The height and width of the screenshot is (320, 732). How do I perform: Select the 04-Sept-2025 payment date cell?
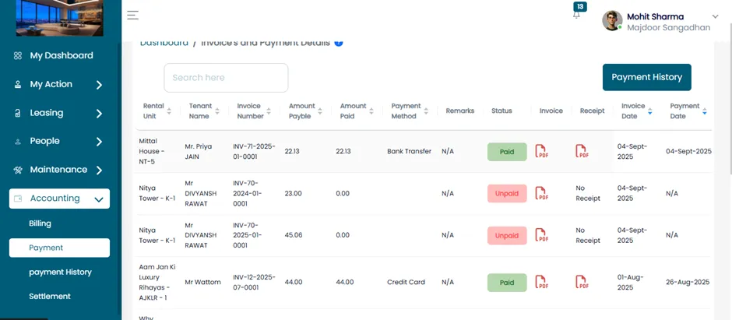tap(688, 152)
